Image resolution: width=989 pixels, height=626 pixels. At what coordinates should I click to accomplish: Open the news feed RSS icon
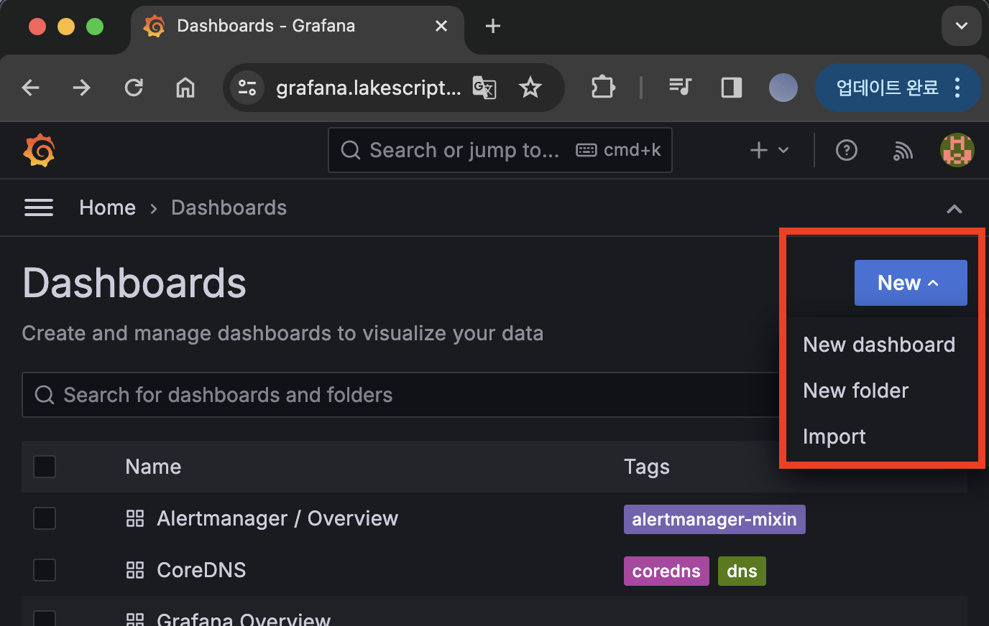[x=903, y=150]
